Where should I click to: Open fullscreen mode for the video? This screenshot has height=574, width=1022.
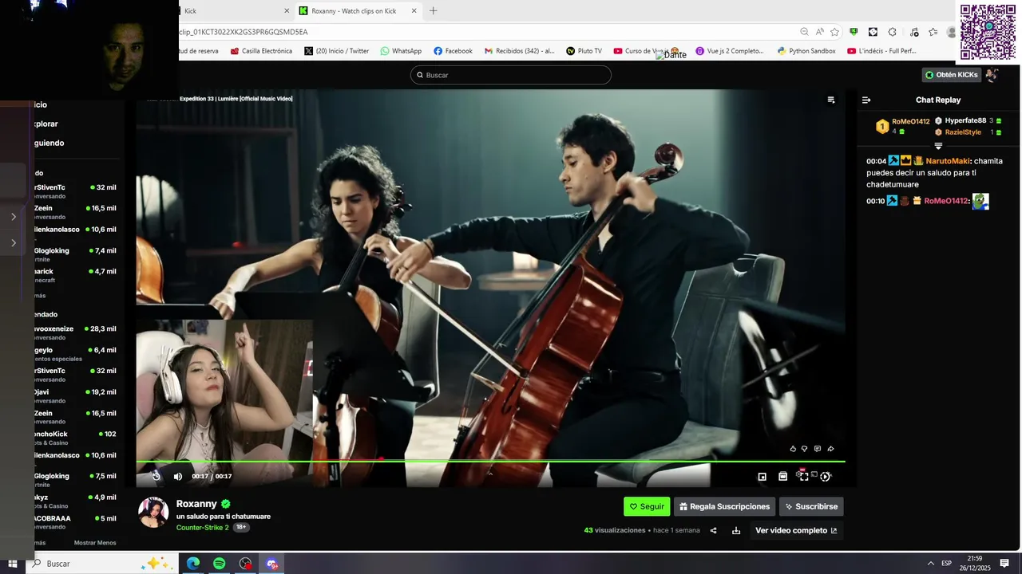pyautogui.click(x=804, y=476)
